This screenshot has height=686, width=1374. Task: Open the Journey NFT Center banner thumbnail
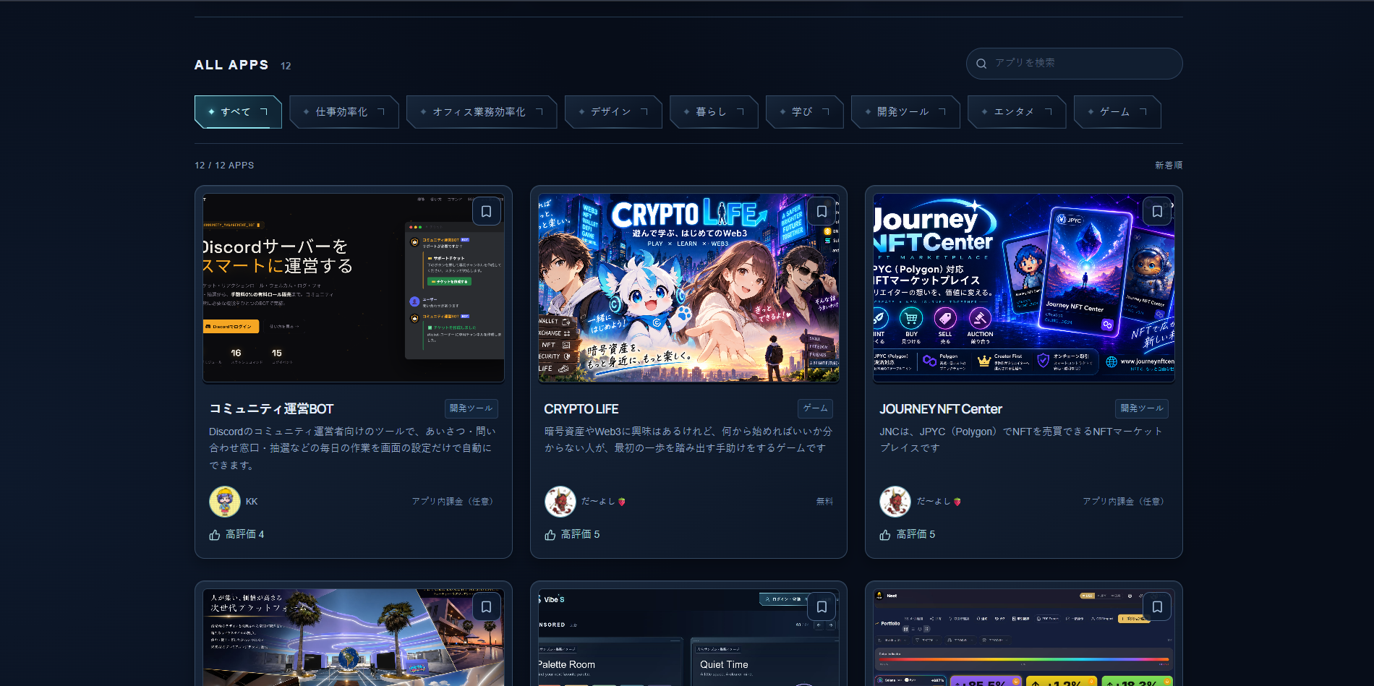1024,288
